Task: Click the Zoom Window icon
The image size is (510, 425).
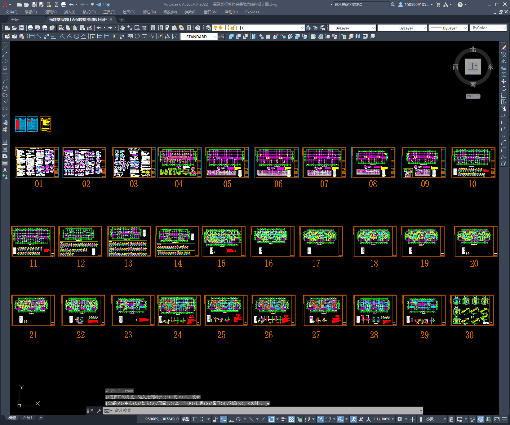Action: click(137, 28)
